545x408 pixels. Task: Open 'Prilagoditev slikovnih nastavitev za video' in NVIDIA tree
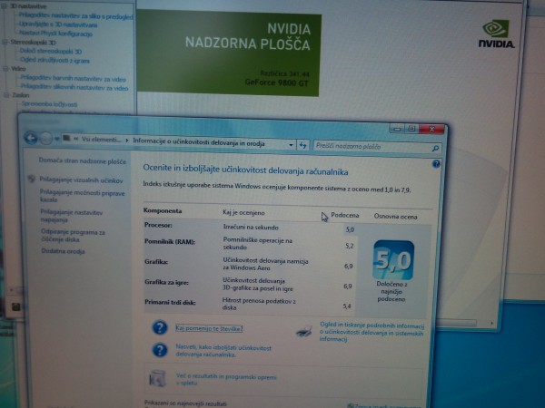tap(74, 87)
